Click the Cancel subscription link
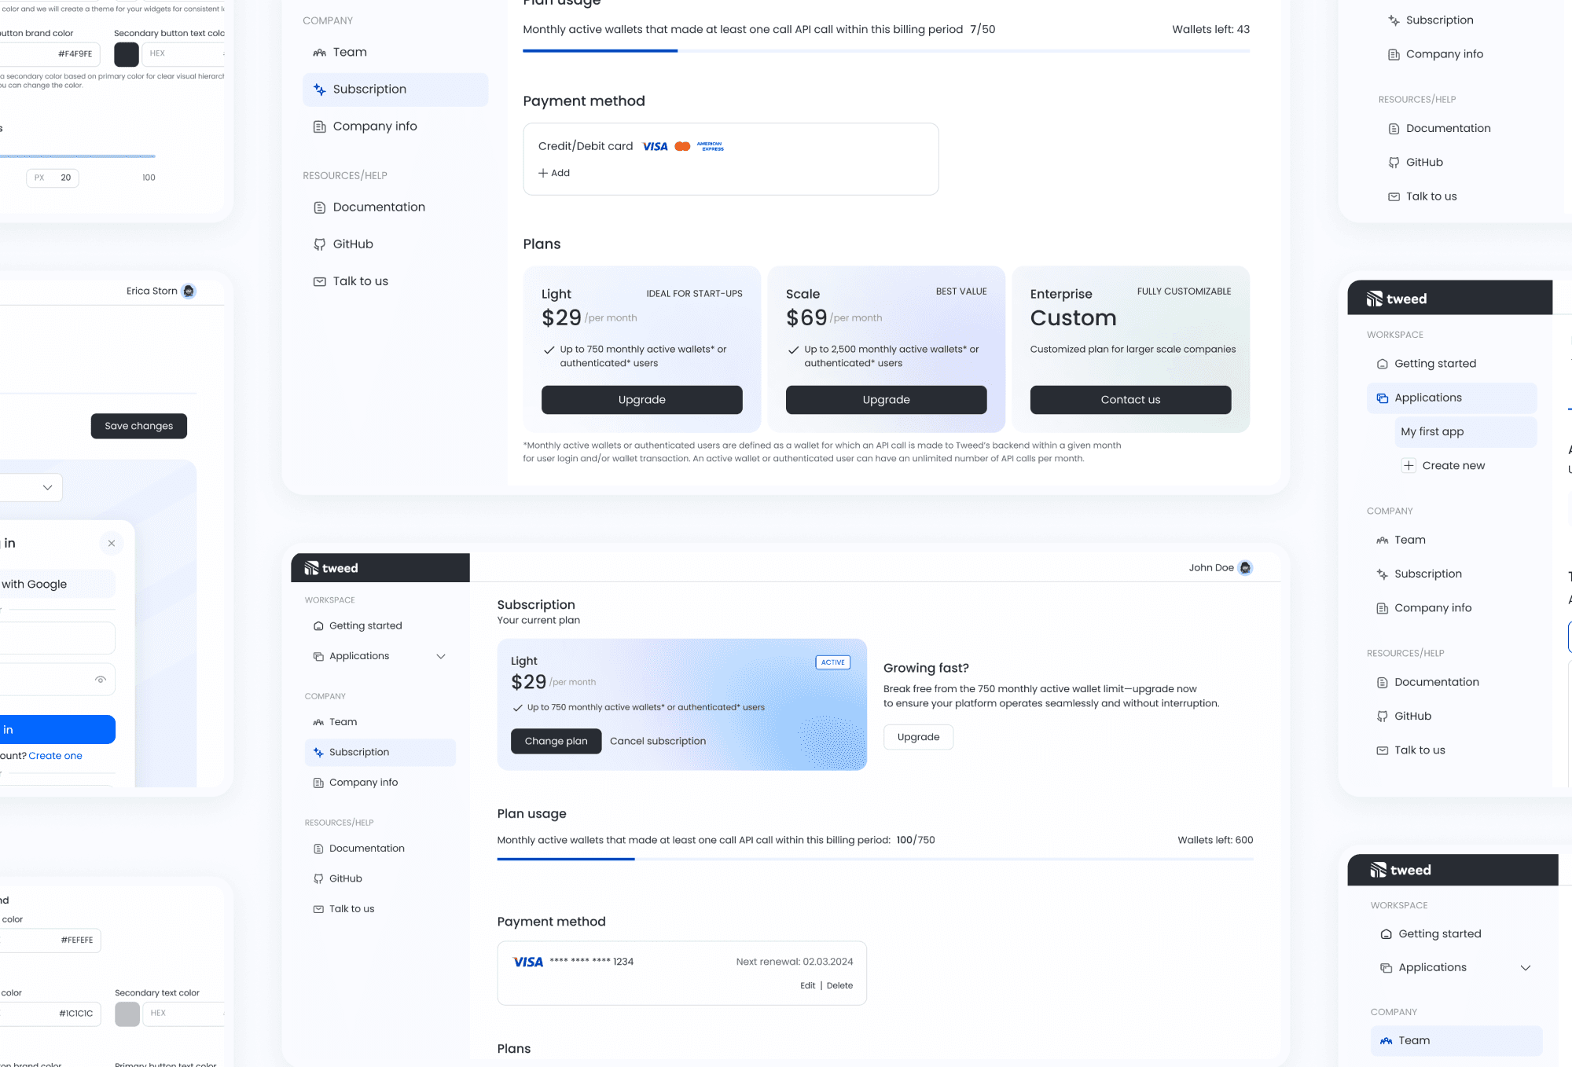This screenshot has width=1572, height=1067. [x=658, y=742]
